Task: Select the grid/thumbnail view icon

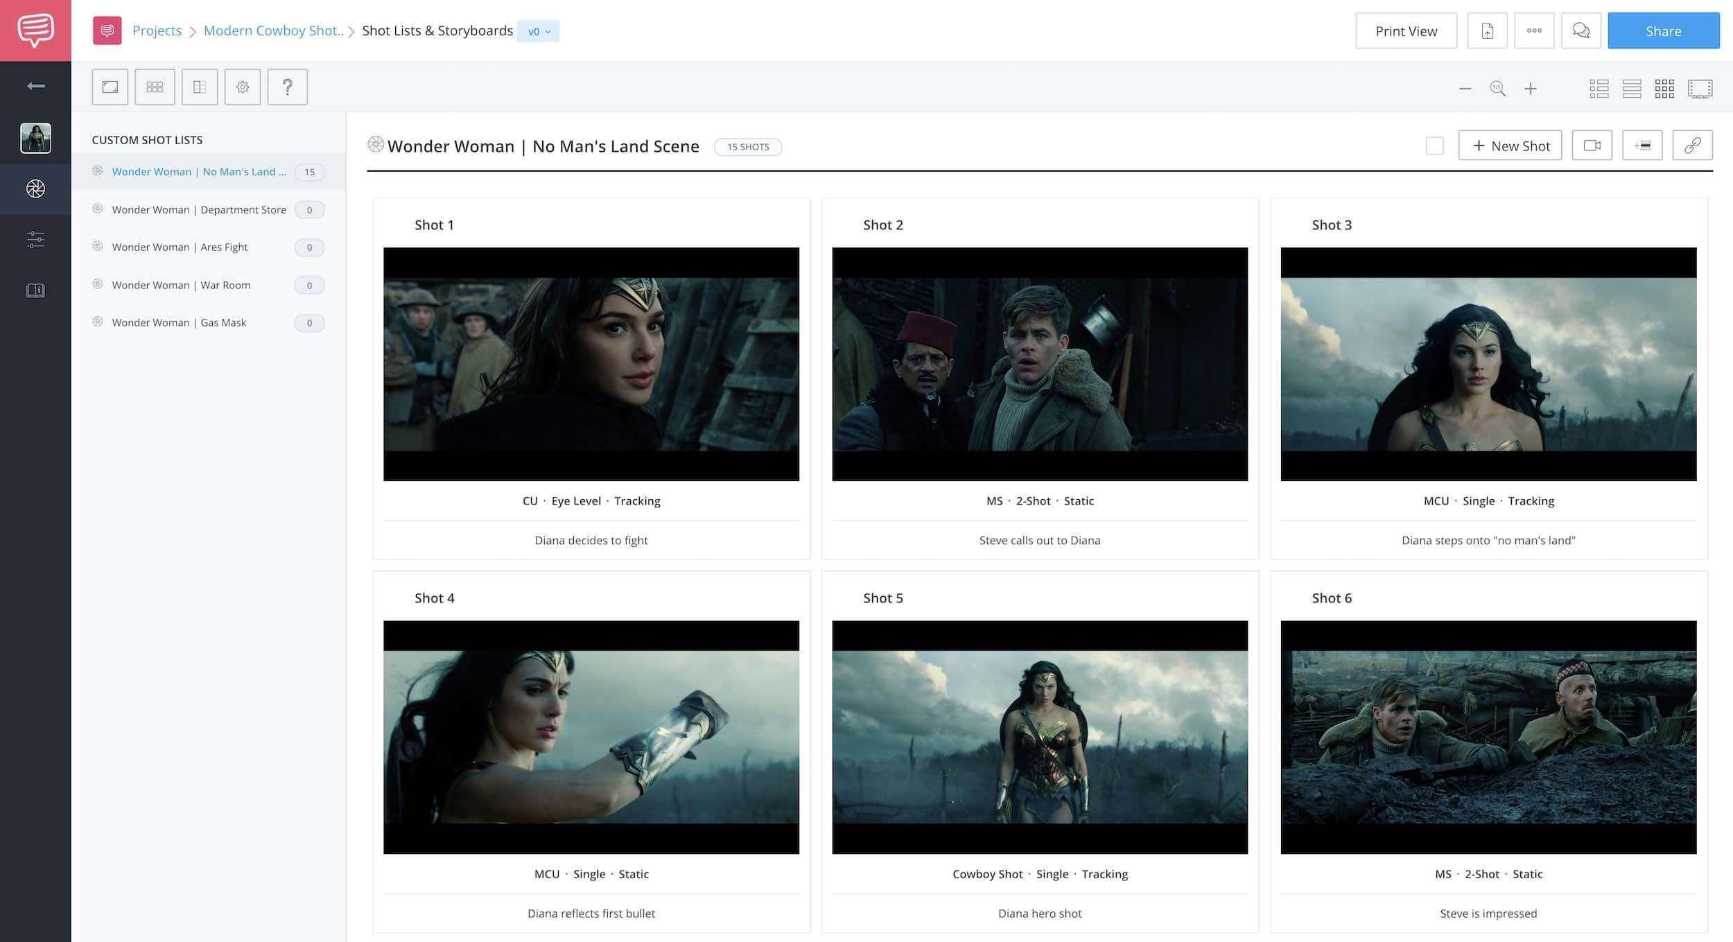Action: point(1666,87)
